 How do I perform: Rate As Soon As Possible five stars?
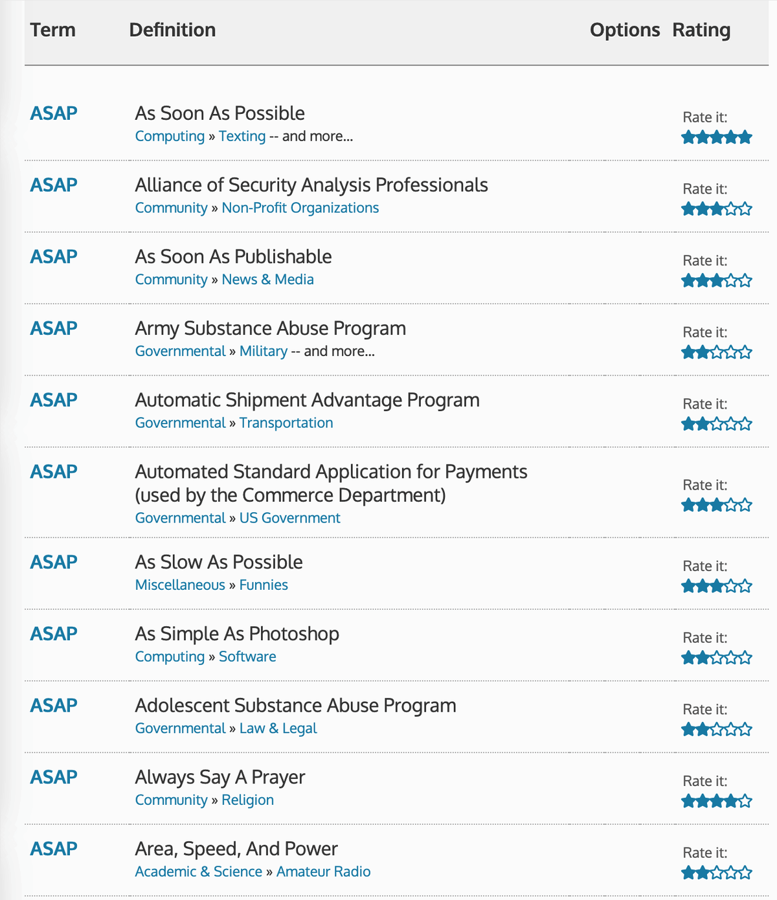tap(745, 137)
